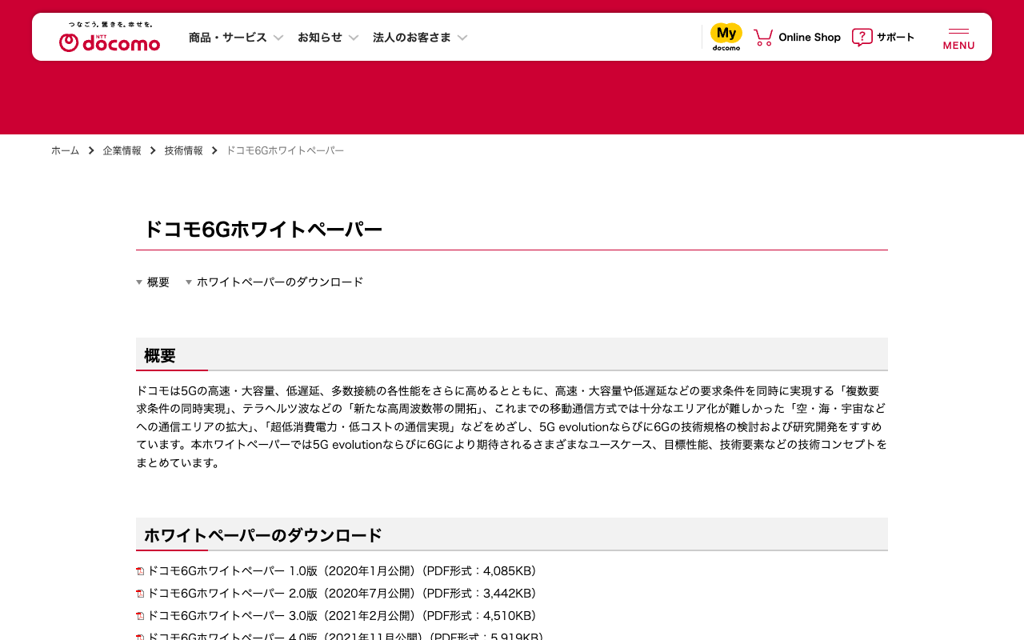Expand the お知らせ dropdown
The height and width of the screenshot is (640, 1024).
point(328,37)
